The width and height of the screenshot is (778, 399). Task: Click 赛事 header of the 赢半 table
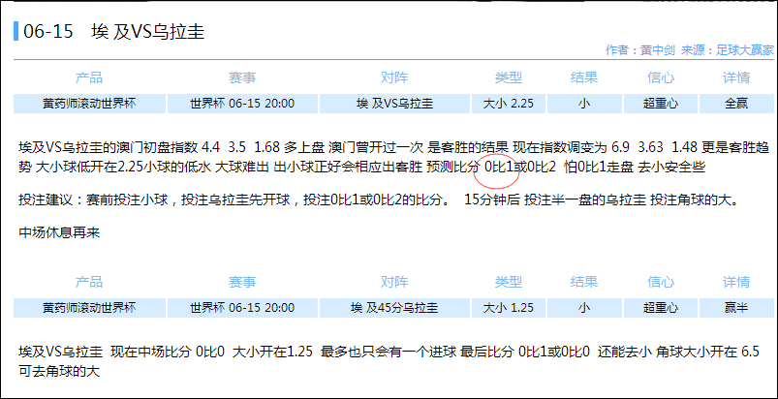(242, 282)
